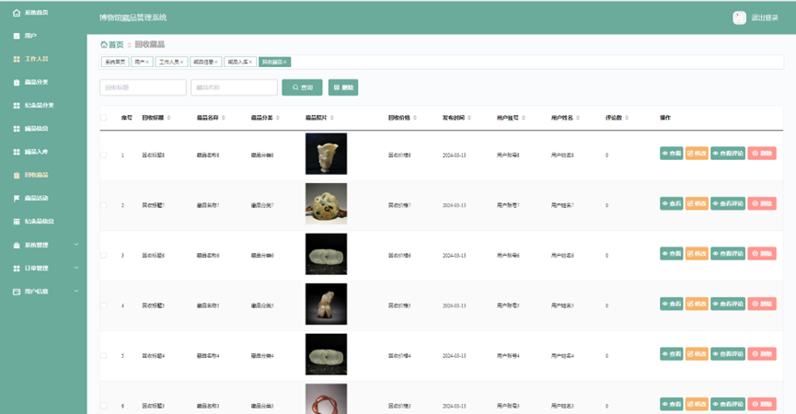
Task: Expand the 系统管理 submenu chevron
Action: pos(76,245)
